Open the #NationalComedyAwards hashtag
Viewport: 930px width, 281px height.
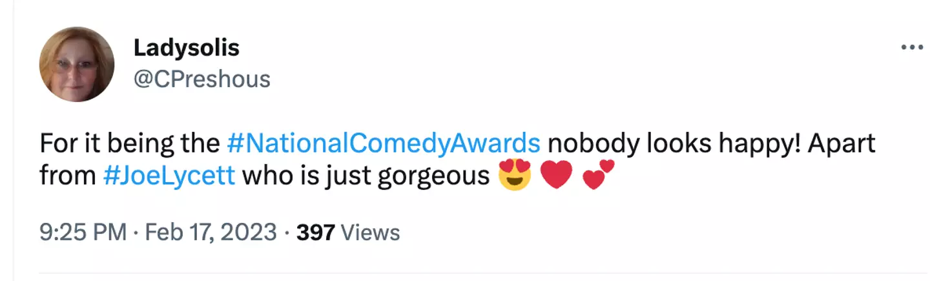tap(384, 143)
